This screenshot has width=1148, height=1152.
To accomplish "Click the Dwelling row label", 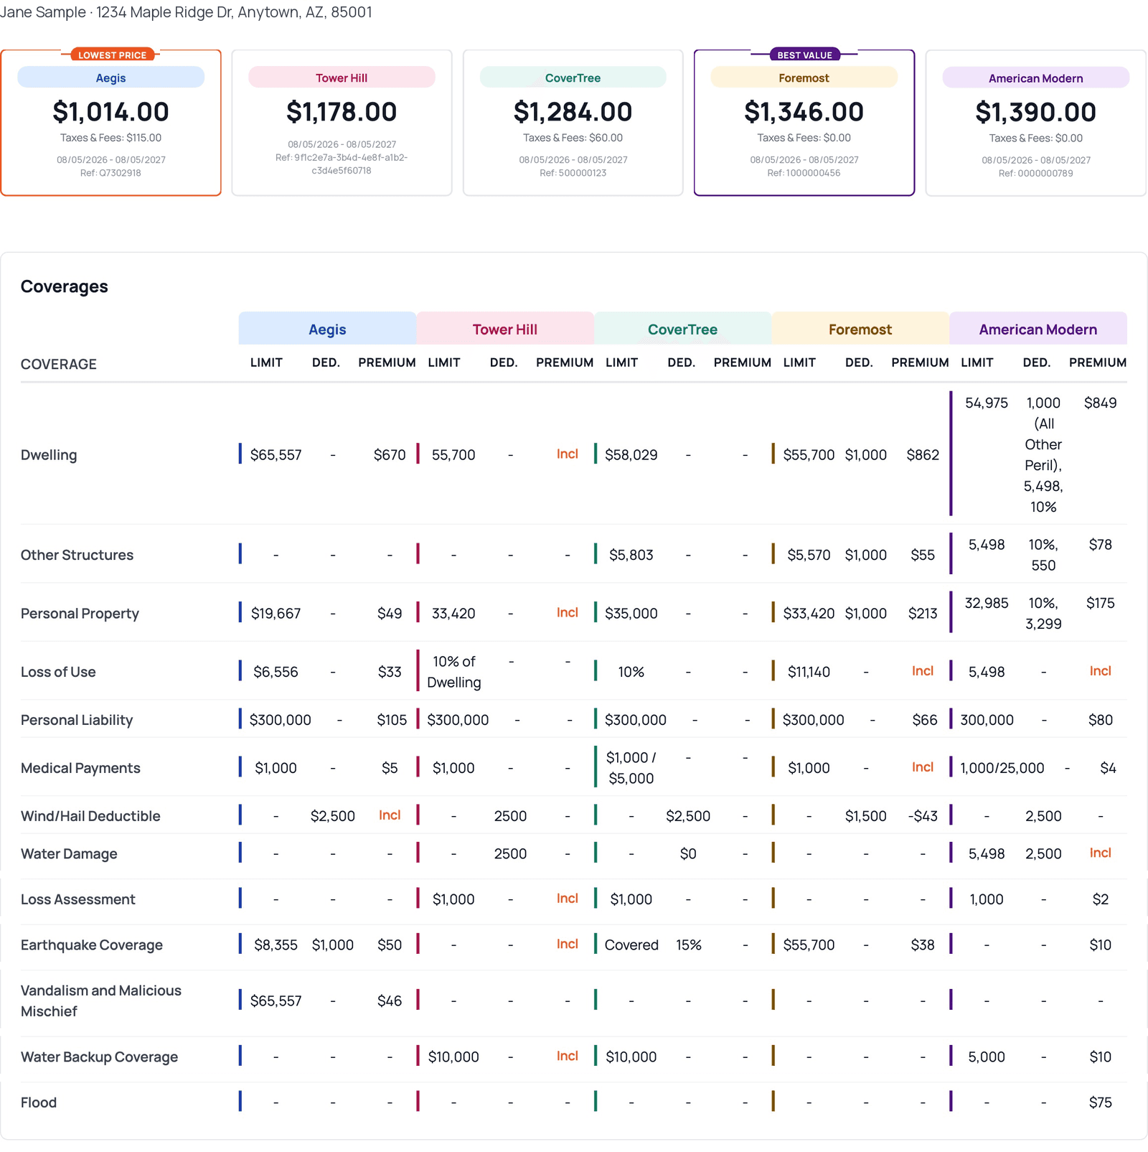I will [49, 455].
